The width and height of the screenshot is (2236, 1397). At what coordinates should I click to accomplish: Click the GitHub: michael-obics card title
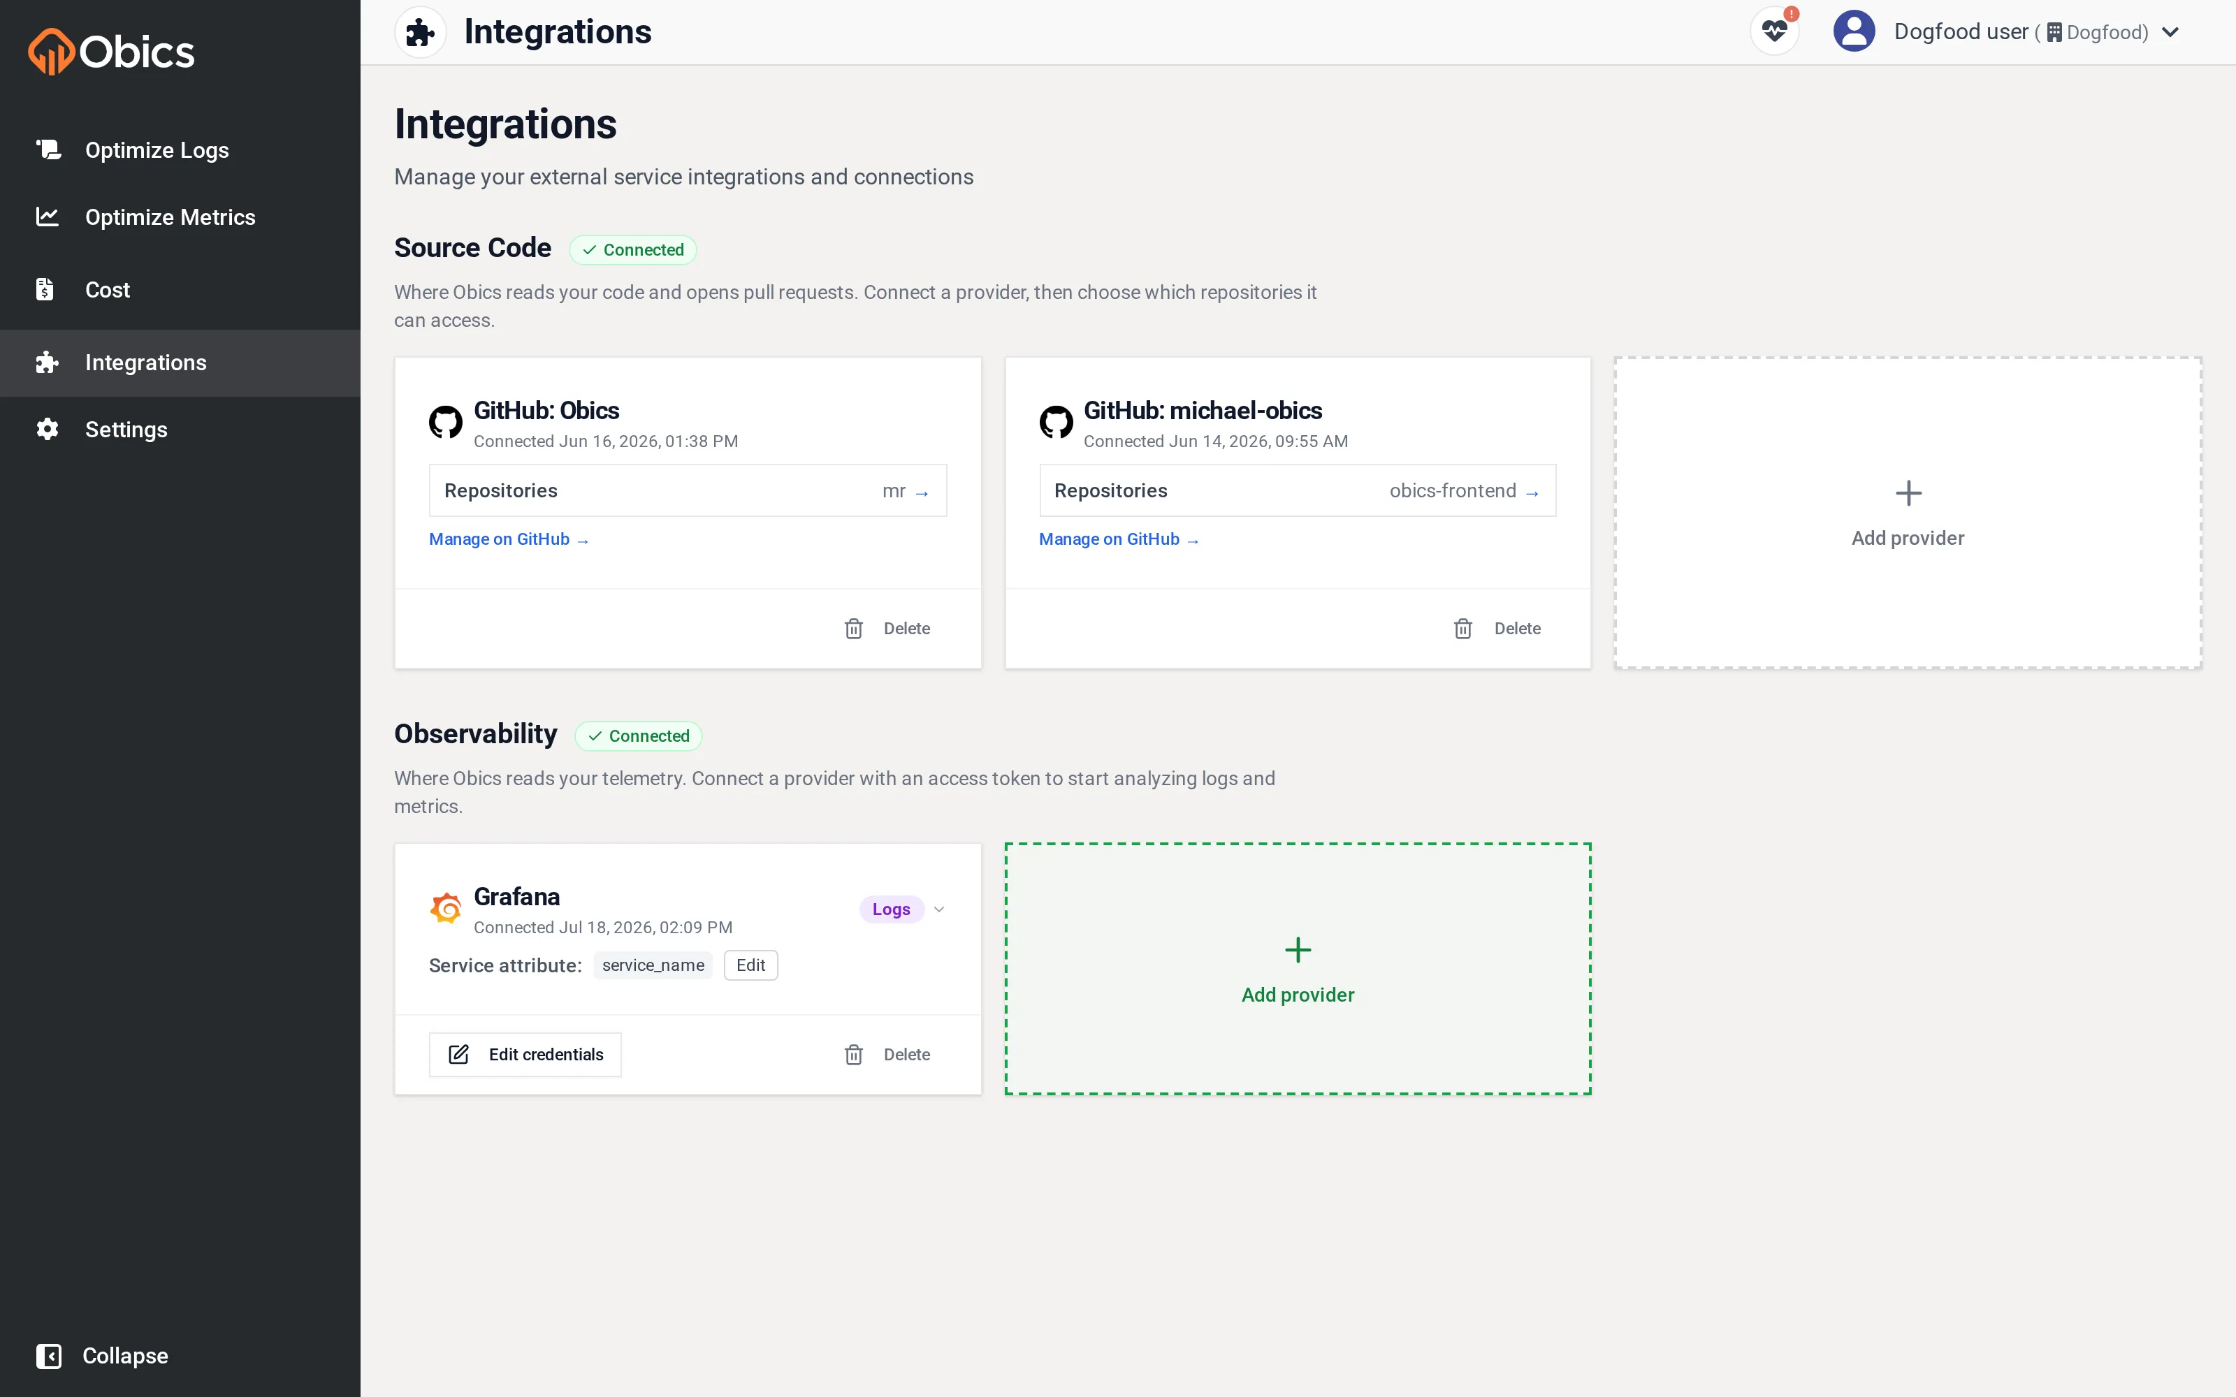tap(1203, 410)
